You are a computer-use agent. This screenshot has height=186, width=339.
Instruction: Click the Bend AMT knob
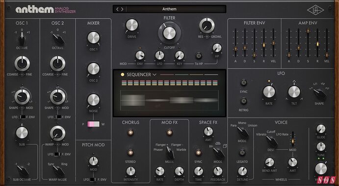click(x=269, y=163)
